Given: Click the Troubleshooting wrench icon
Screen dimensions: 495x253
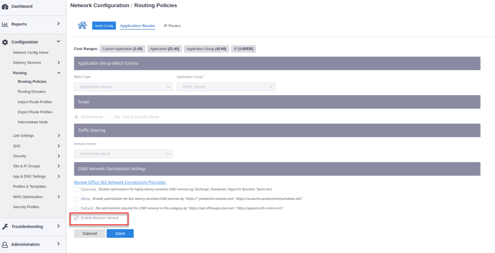Looking at the screenshot, I should click(5, 227).
